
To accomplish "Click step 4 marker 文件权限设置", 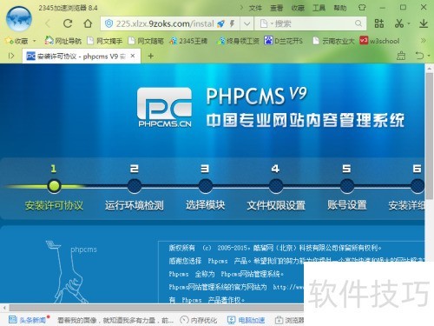I will [276, 186].
